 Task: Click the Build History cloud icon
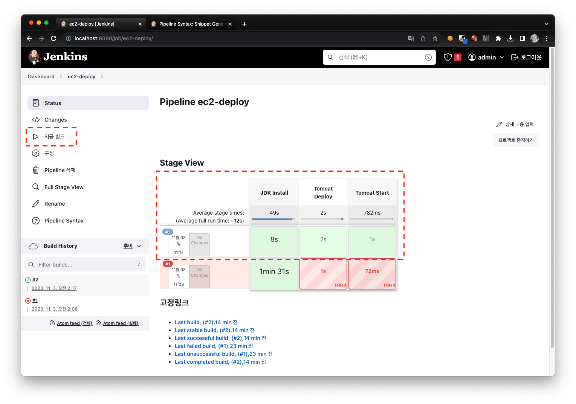pyautogui.click(x=33, y=246)
